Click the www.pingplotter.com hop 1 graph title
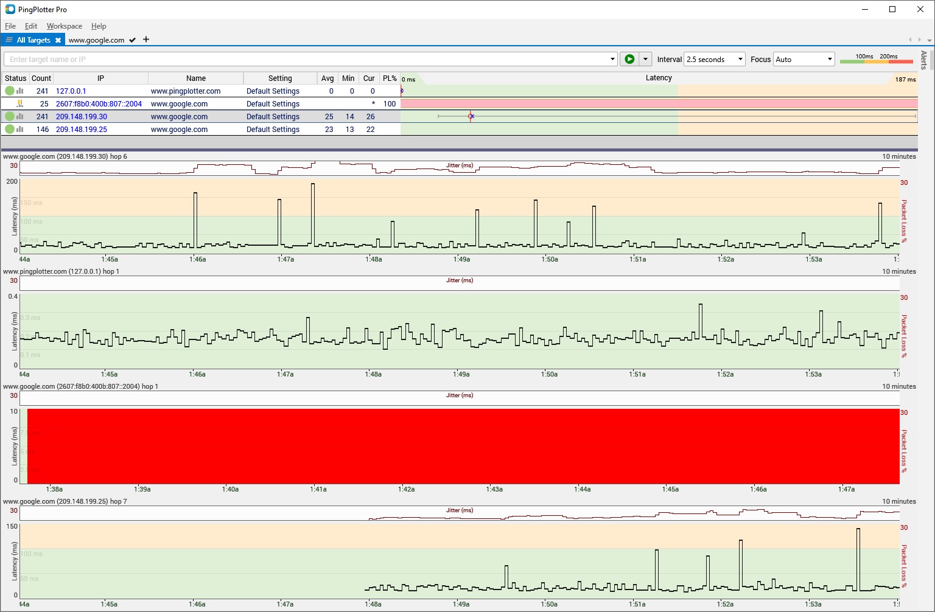The image size is (935, 612). (x=61, y=271)
